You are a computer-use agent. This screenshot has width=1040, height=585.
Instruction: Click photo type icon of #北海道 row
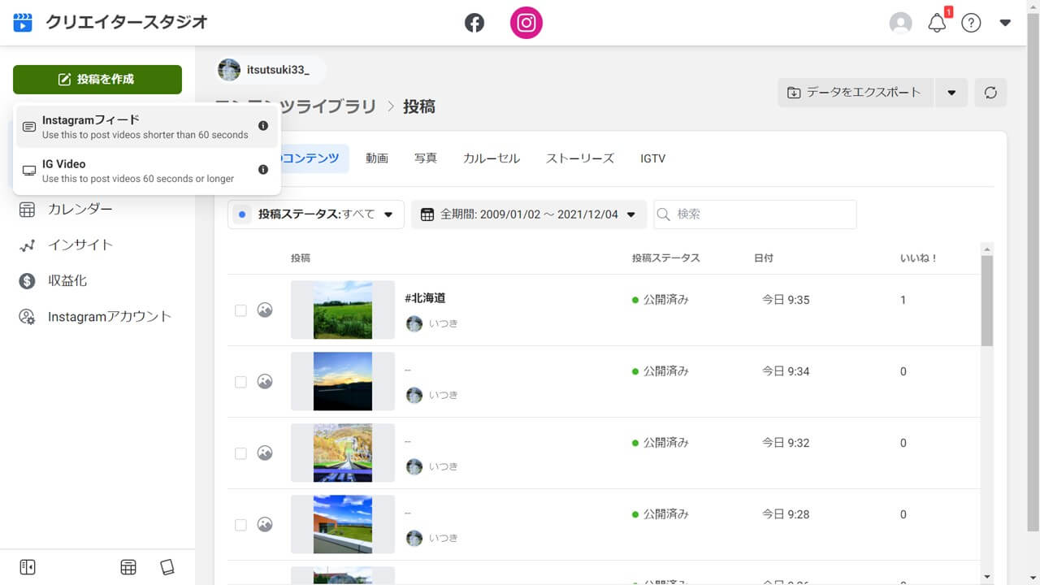coord(265,310)
